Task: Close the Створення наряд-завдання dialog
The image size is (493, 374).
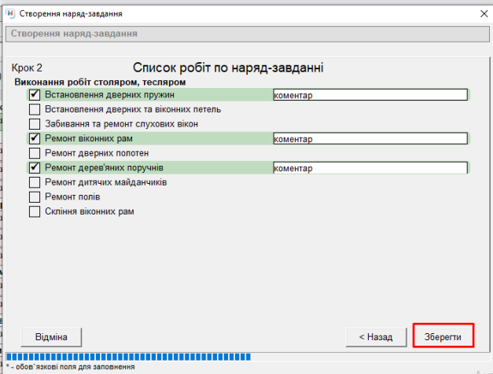Action: [483, 14]
